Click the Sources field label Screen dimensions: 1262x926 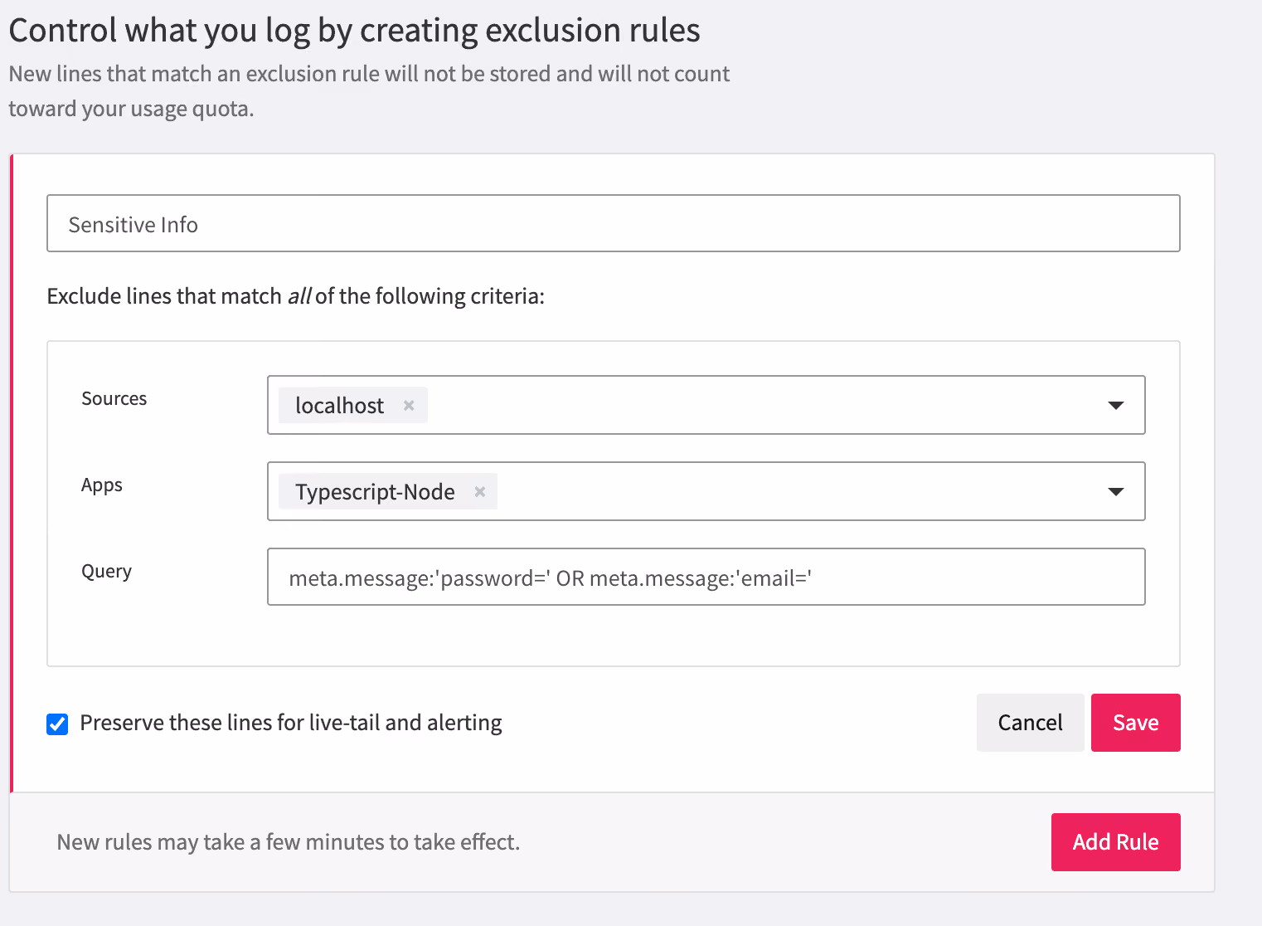pos(114,398)
